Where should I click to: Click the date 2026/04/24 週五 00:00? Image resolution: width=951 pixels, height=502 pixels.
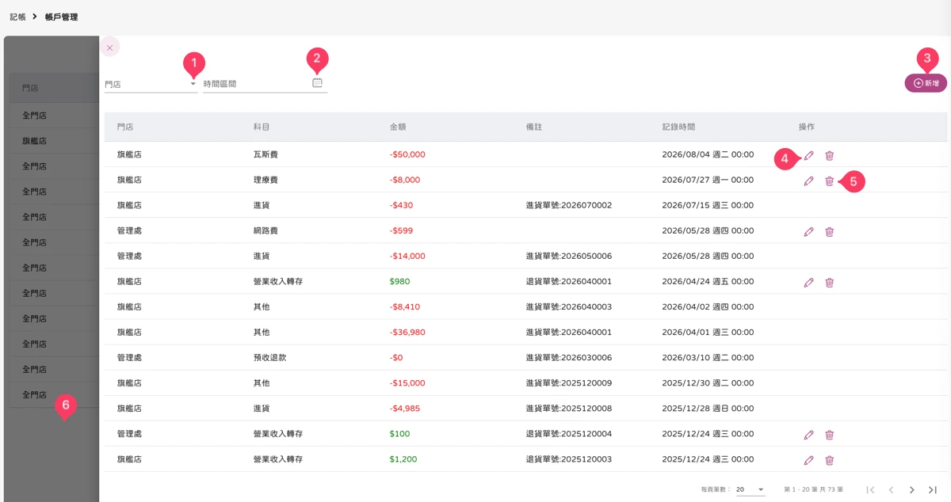708,281
